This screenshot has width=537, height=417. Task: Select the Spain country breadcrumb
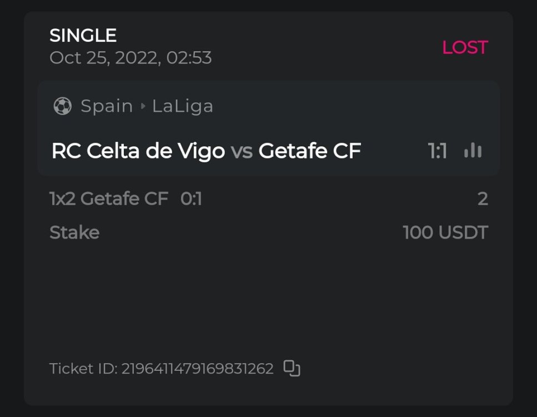[107, 106]
